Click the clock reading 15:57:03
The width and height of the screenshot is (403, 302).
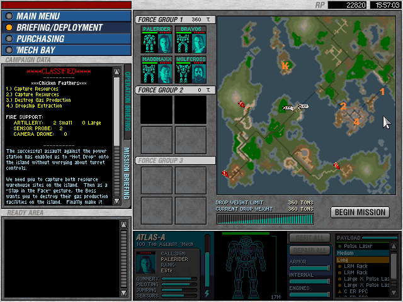click(x=385, y=5)
